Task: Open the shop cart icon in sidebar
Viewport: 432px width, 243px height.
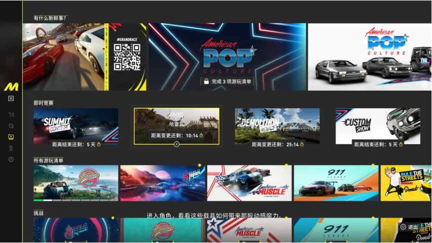Action: pos(11,115)
